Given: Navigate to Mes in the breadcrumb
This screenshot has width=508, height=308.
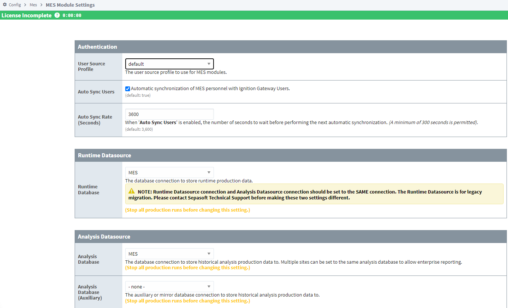Looking at the screenshot, I should (33, 5).
